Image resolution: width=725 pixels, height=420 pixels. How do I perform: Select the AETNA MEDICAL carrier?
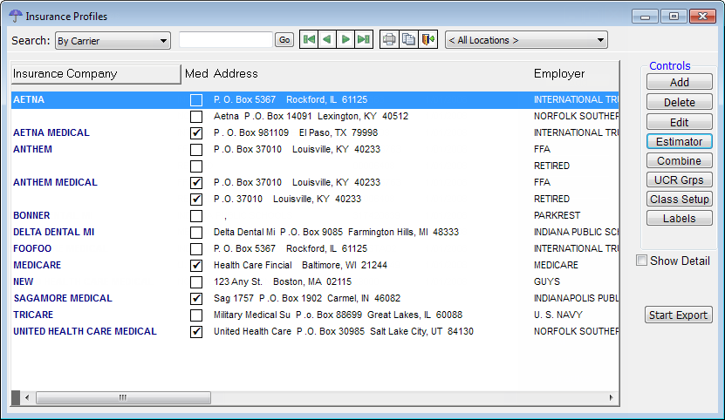click(51, 133)
